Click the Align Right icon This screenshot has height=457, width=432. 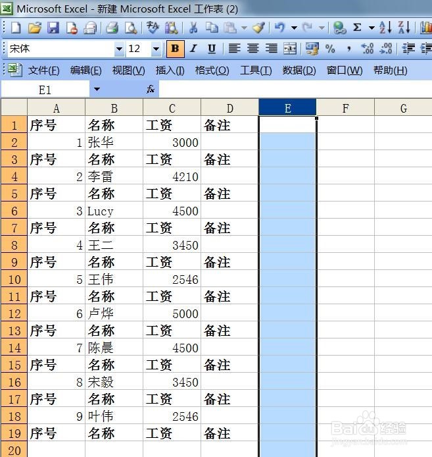pos(272,49)
